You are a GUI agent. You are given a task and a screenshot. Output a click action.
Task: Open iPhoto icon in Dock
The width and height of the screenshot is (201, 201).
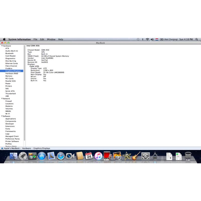[x=117, y=156]
